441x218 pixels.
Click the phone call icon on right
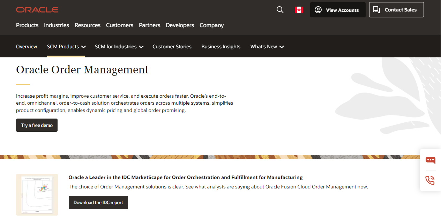[x=430, y=180]
